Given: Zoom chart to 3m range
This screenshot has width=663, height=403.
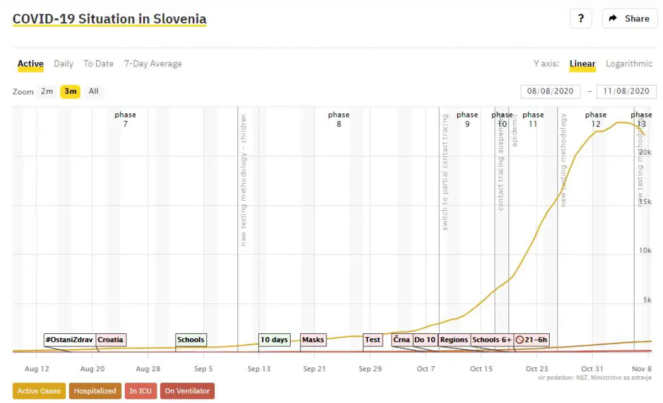Looking at the screenshot, I should click(70, 91).
